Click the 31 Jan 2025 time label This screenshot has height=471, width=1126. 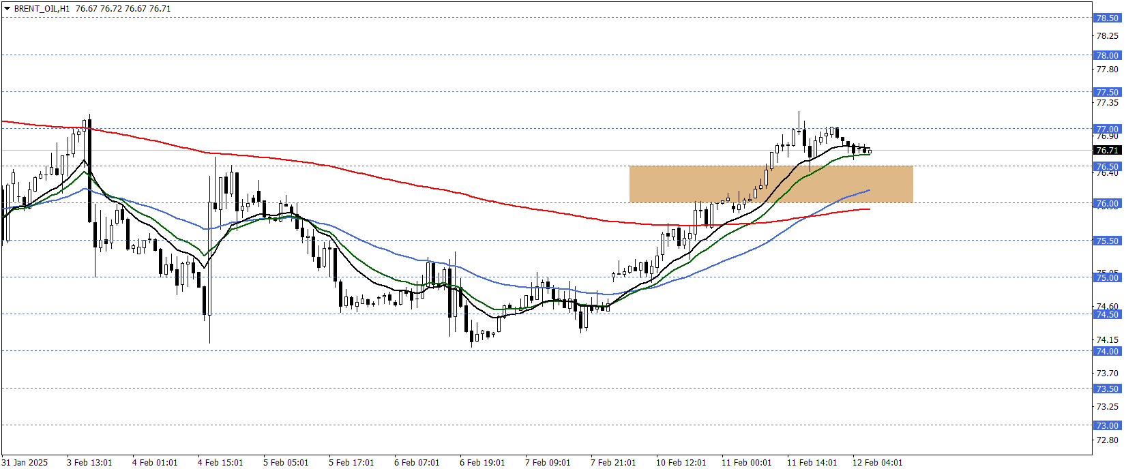(x=25, y=462)
